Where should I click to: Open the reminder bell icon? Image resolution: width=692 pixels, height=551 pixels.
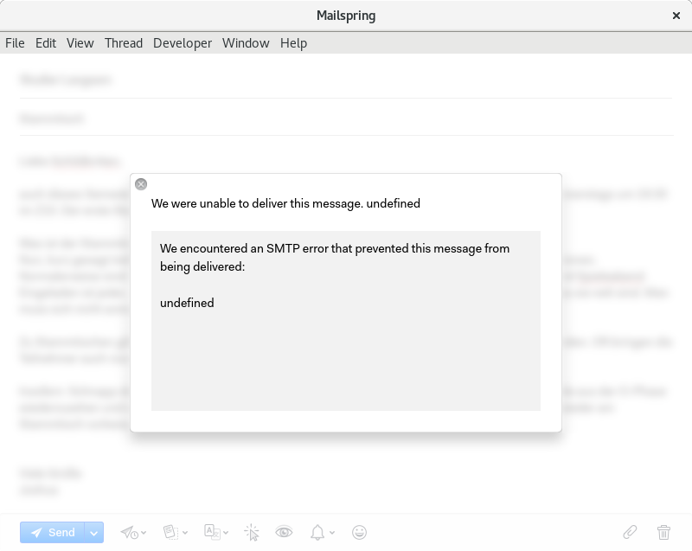pyautogui.click(x=322, y=533)
